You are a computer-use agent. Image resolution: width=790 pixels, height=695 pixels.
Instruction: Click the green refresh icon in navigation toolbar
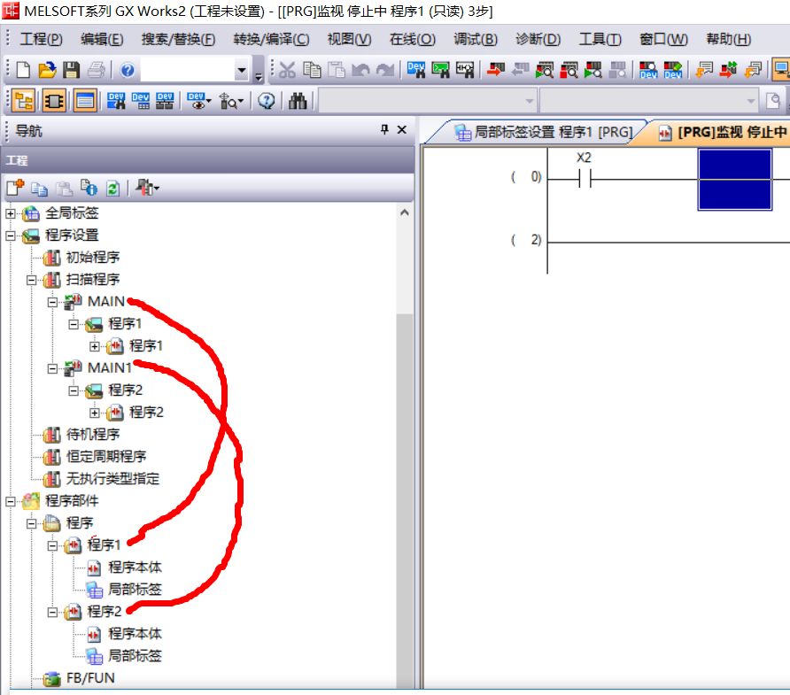[x=112, y=188]
